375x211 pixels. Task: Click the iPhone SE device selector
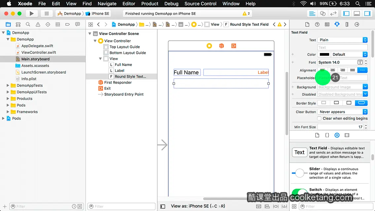point(98,14)
